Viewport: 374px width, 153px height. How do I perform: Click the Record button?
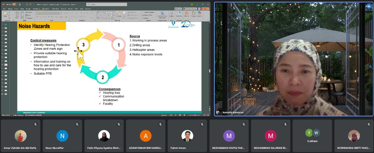(178, 9)
